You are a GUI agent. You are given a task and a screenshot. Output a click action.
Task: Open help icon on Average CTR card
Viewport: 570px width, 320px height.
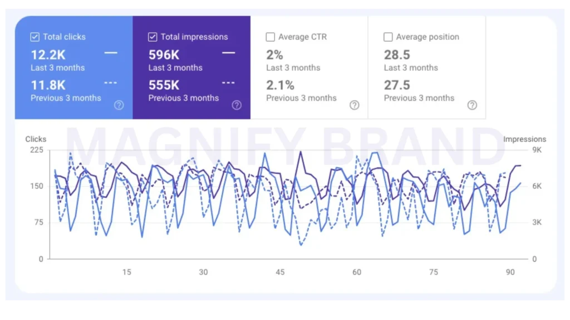pos(355,105)
